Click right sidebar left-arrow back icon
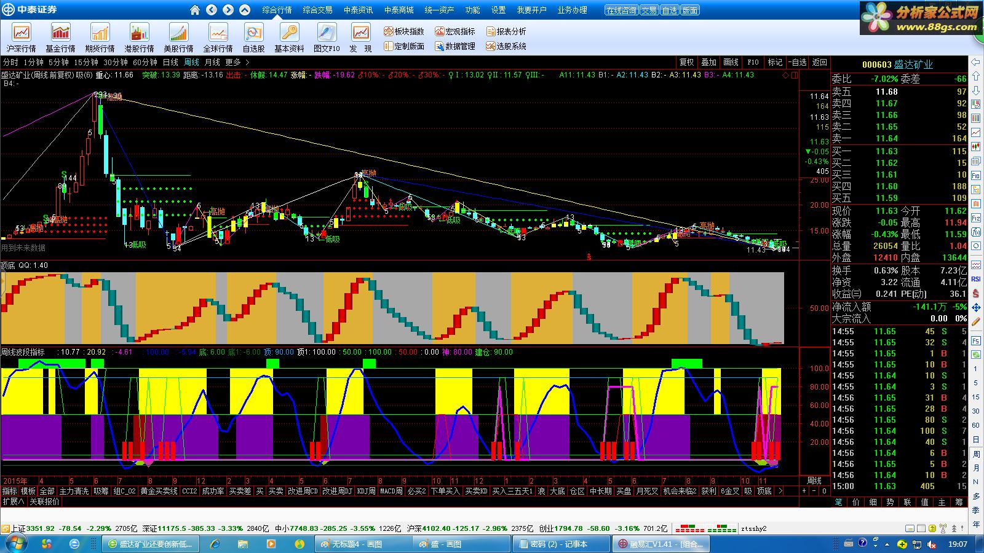The width and height of the screenshot is (984, 553). click(976, 62)
